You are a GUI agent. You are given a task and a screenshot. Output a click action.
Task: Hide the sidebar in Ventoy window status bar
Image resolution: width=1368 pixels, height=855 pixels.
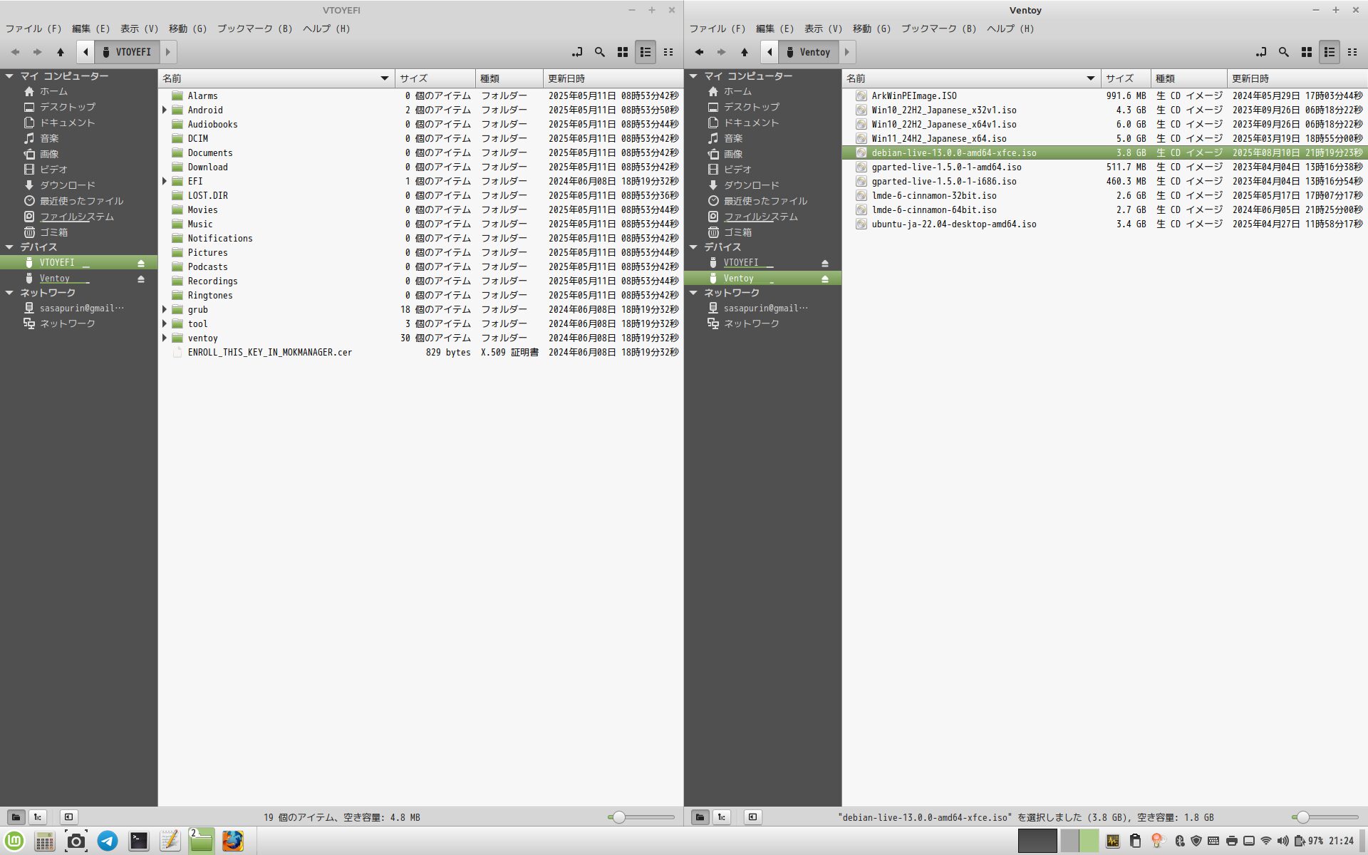click(x=752, y=817)
